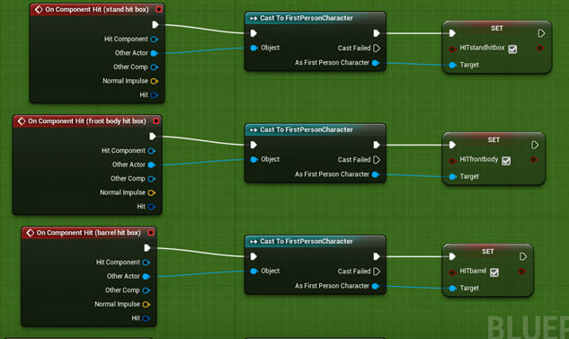Click Normal Impulse pin on front body hit box node
Screen dimensions: 569x339
[152, 192]
